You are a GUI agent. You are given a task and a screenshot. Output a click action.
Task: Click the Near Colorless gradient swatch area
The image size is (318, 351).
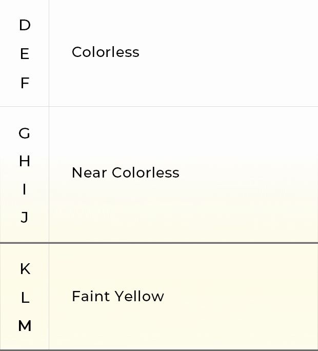click(184, 174)
